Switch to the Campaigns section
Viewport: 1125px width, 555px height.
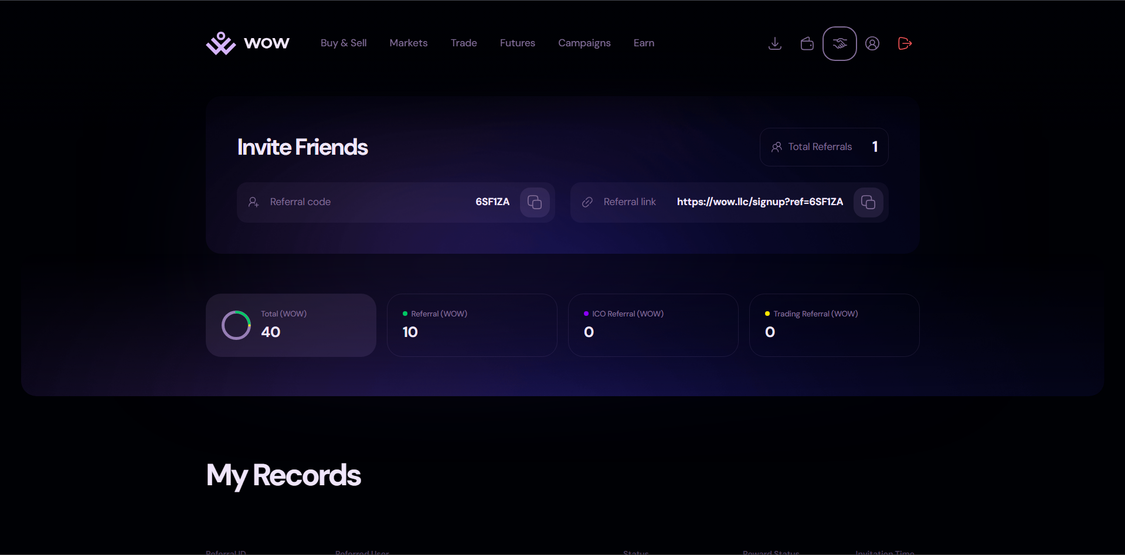(584, 43)
